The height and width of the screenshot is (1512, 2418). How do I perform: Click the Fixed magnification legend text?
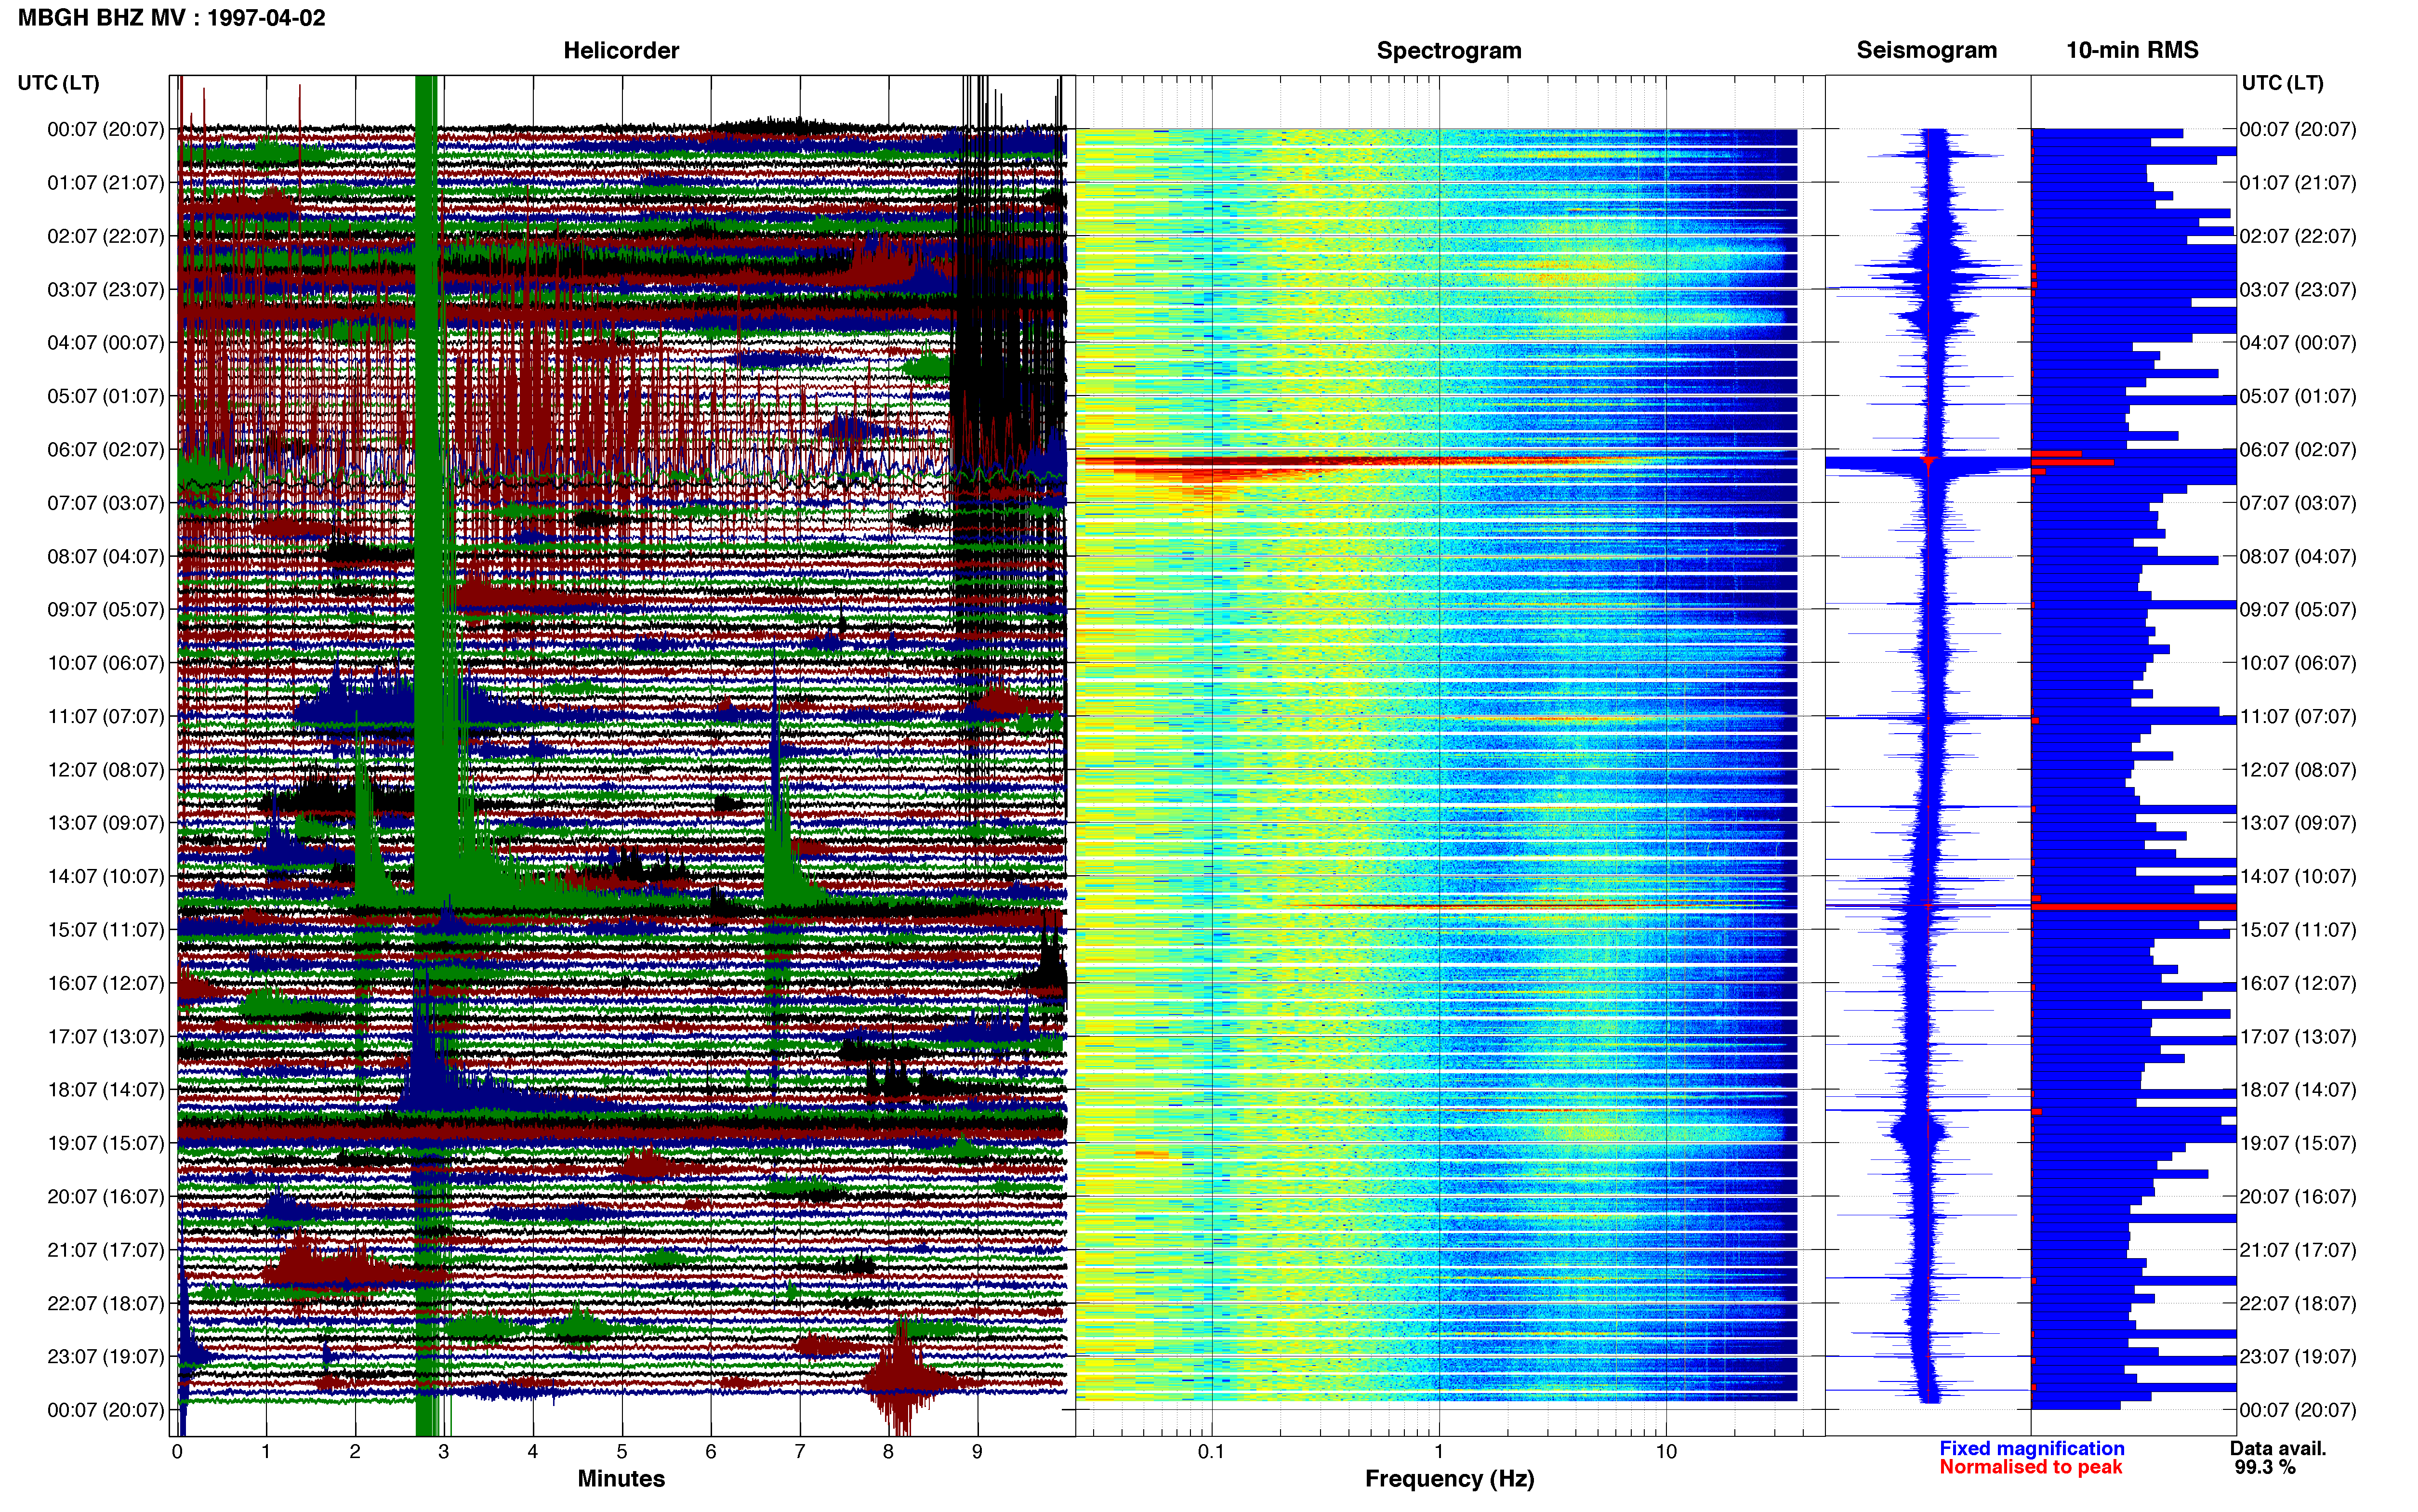2031,1448
